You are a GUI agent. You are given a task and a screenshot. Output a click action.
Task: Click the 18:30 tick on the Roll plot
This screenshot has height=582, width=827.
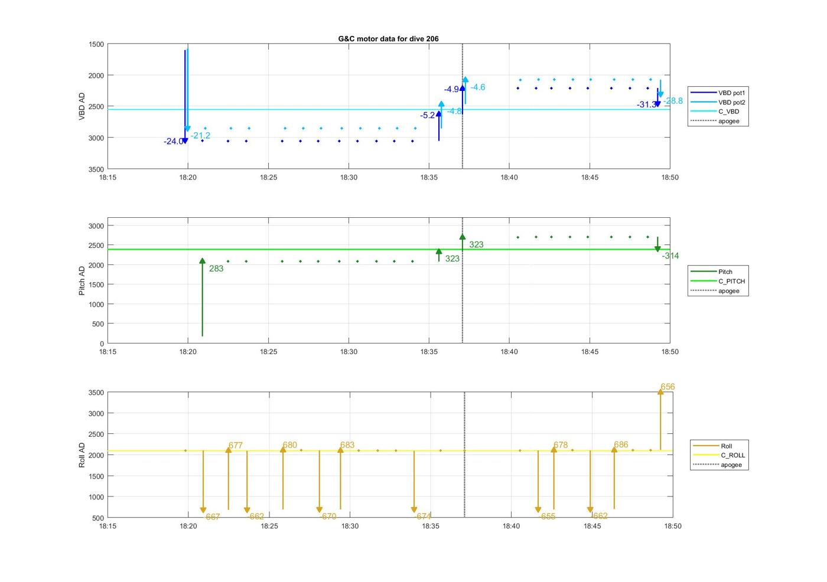pos(350,526)
